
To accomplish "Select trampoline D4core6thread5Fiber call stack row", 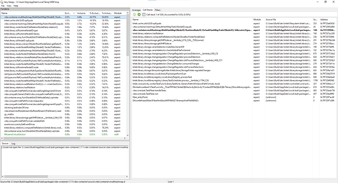I will point(234,101).
